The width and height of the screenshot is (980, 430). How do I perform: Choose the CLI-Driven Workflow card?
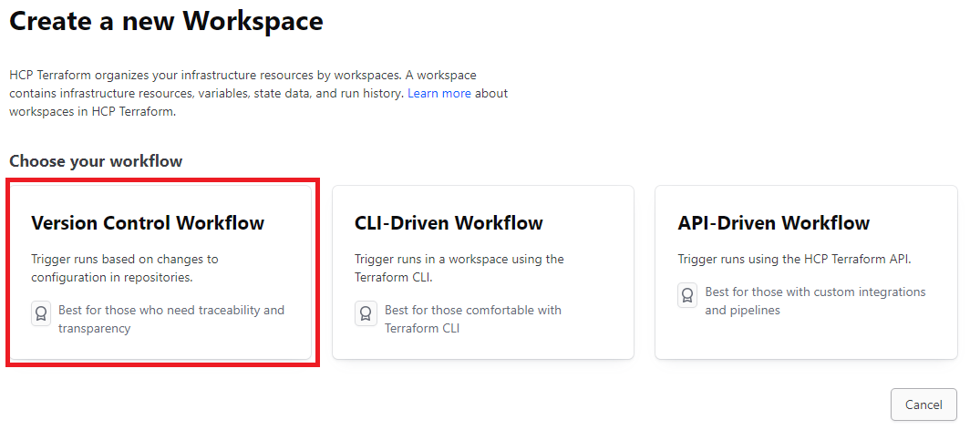[x=483, y=272]
